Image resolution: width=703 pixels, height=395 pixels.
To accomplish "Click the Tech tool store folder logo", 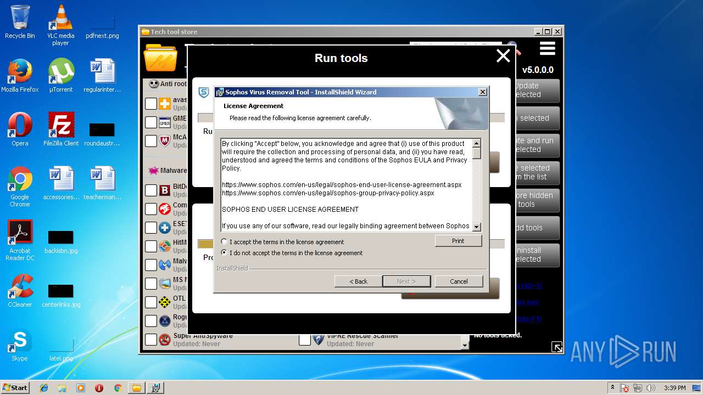I will coord(160,58).
